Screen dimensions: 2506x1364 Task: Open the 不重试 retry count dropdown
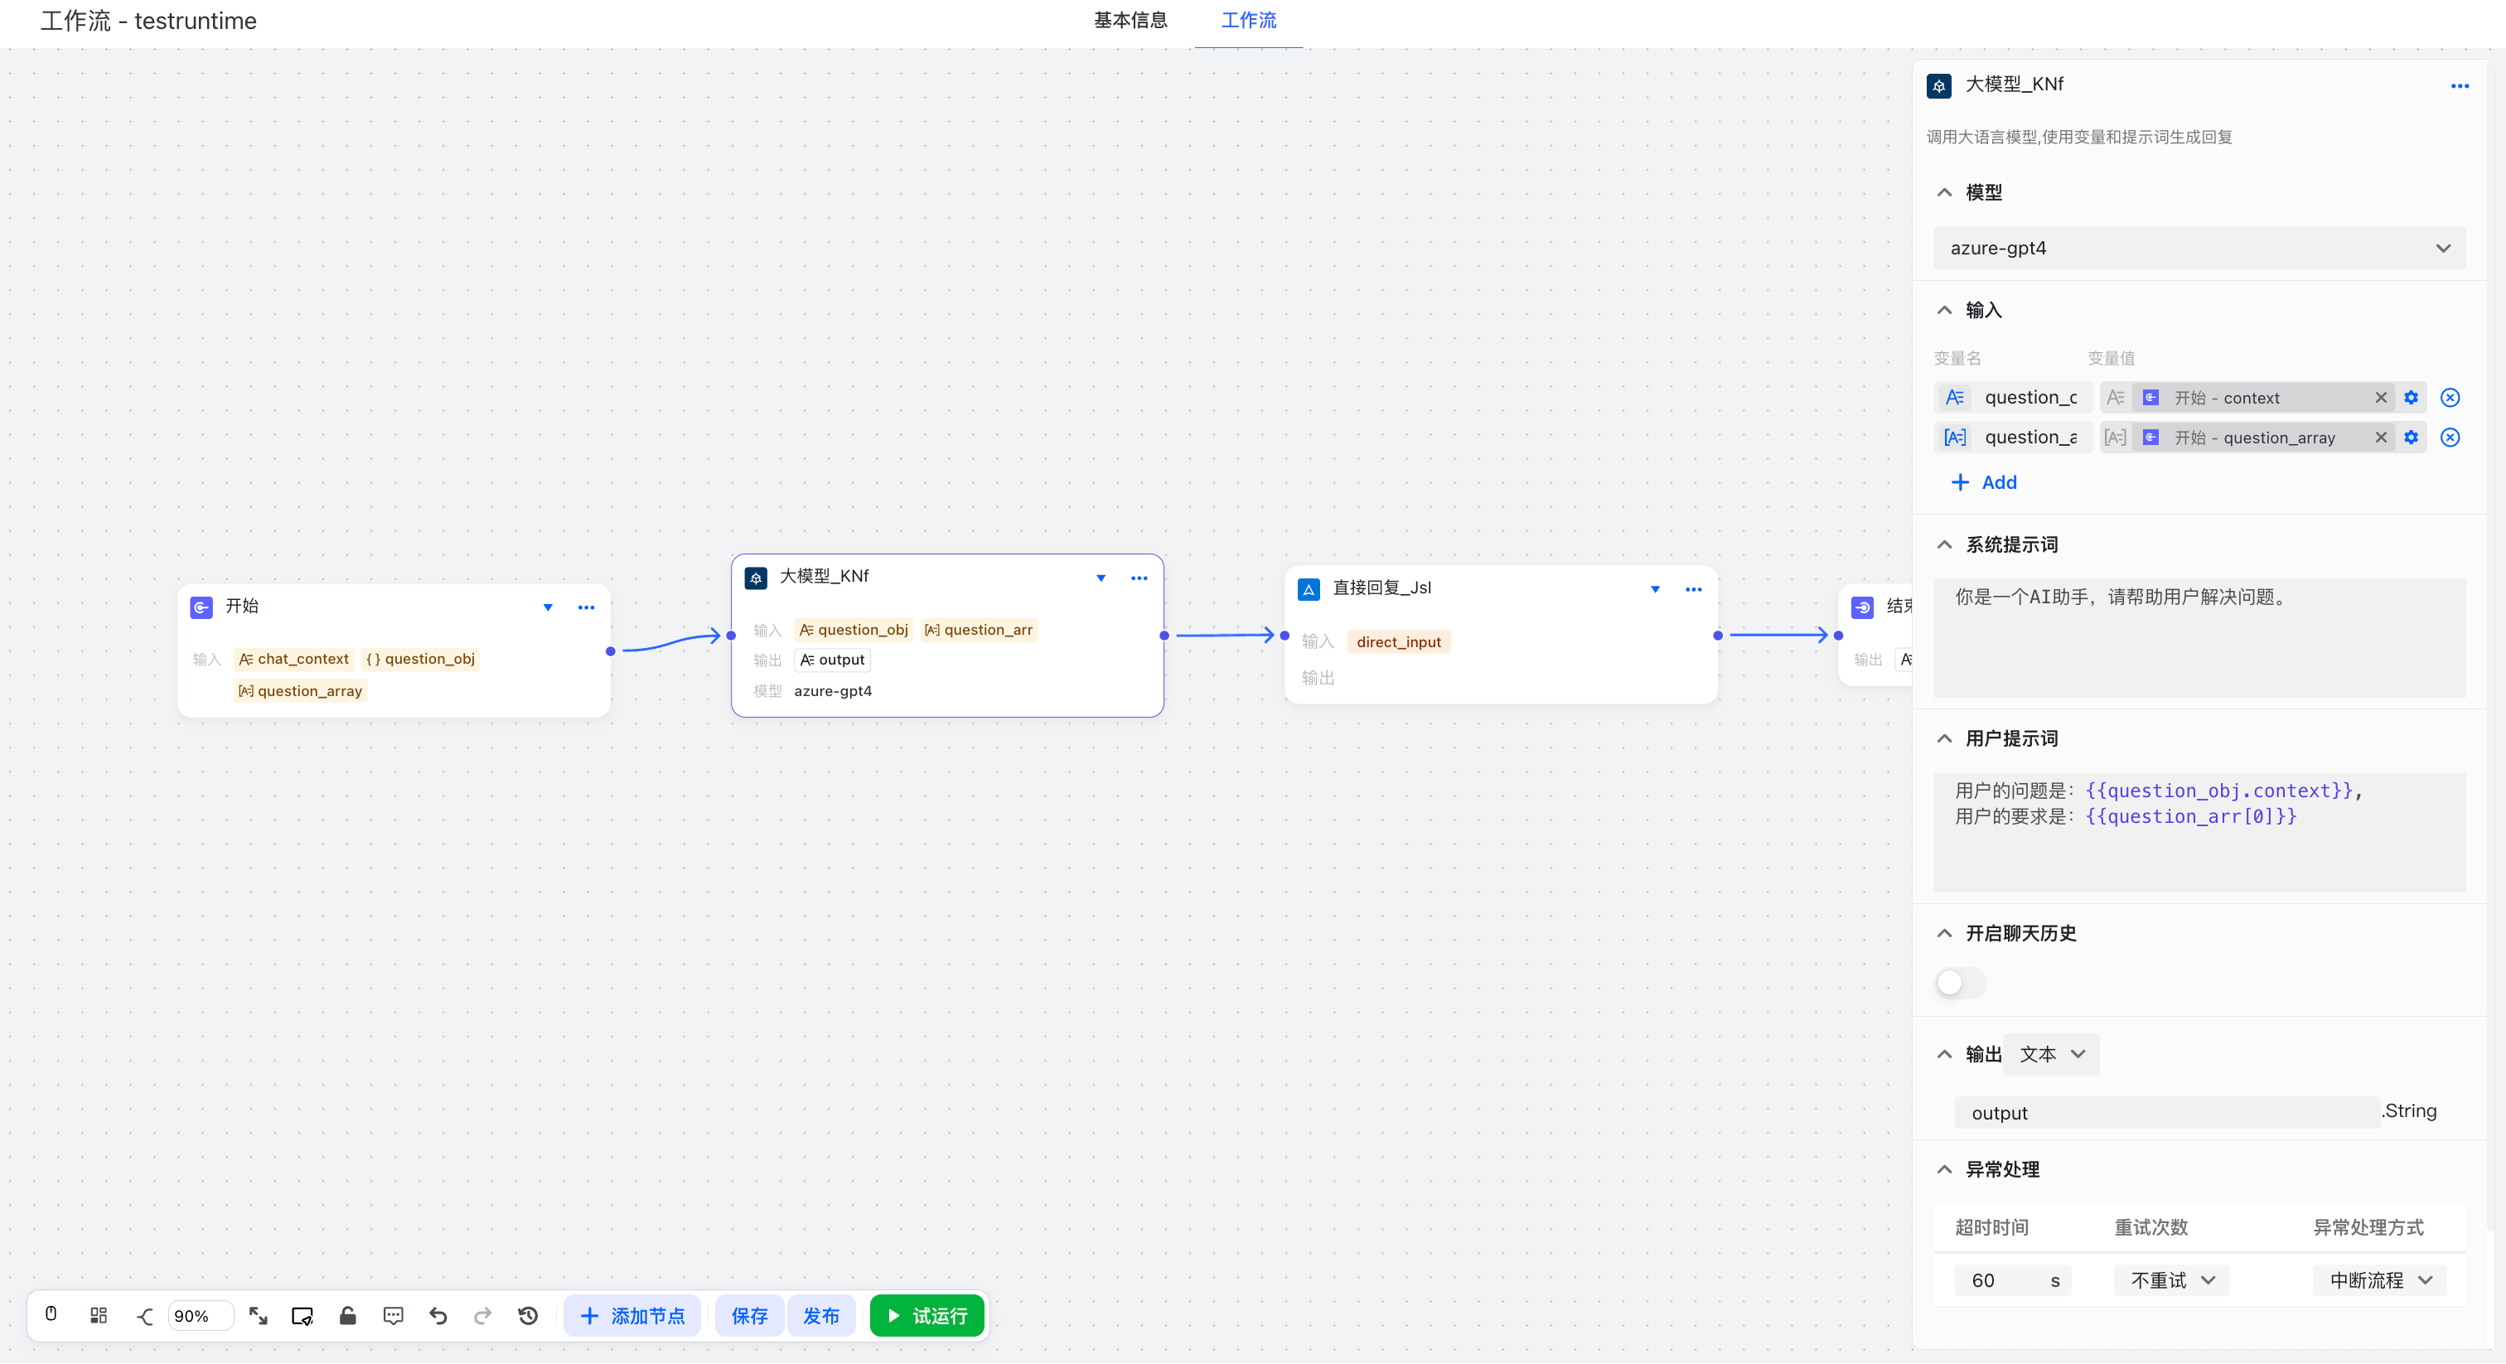[x=2171, y=1281]
